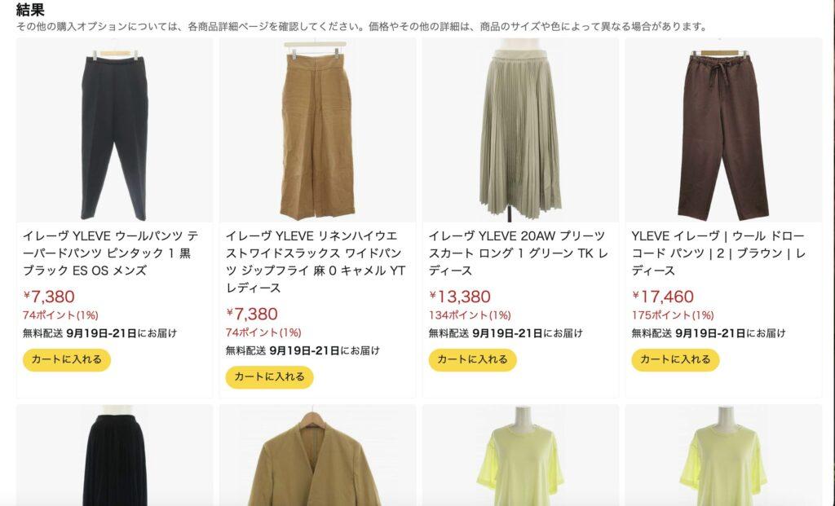
Task: Select ¥7,380 price of camel wide slacks
Action: pyautogui.click(x=252, y=314)
